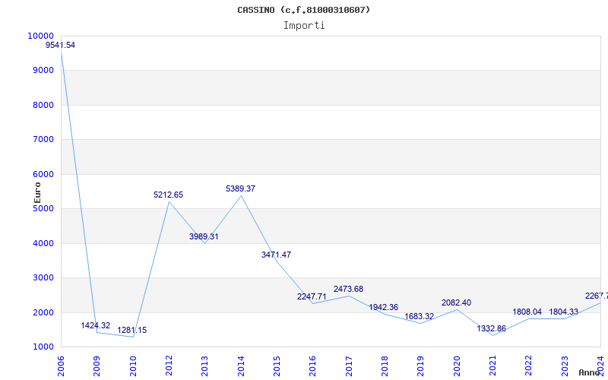
Task: Click x-axis year 2023
Action: [x=565, y=366]
